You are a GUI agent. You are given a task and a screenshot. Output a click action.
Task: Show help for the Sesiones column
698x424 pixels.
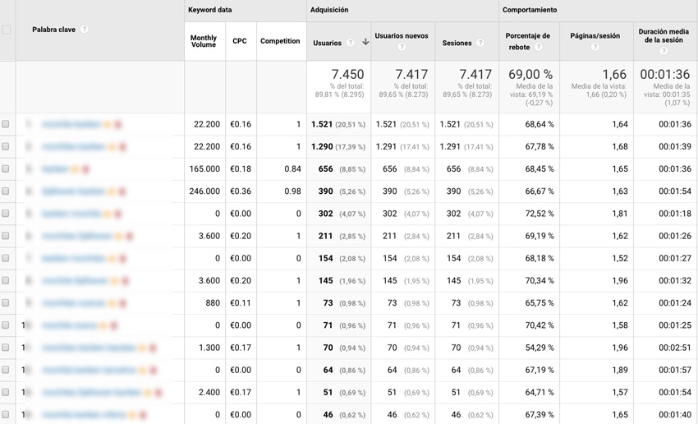(480, 43)
